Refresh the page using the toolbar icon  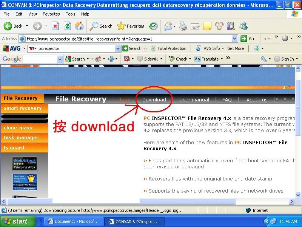coord(67,26)
